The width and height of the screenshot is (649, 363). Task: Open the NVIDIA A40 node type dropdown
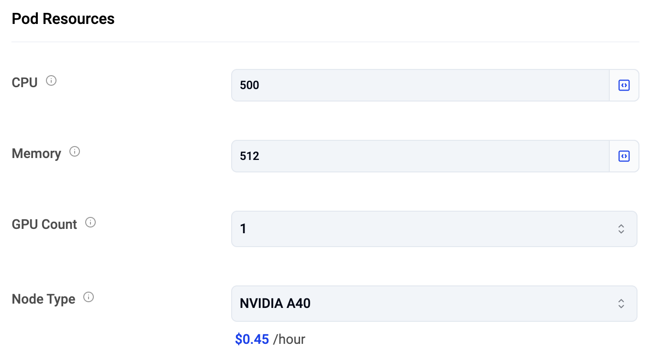click(435, 304)
